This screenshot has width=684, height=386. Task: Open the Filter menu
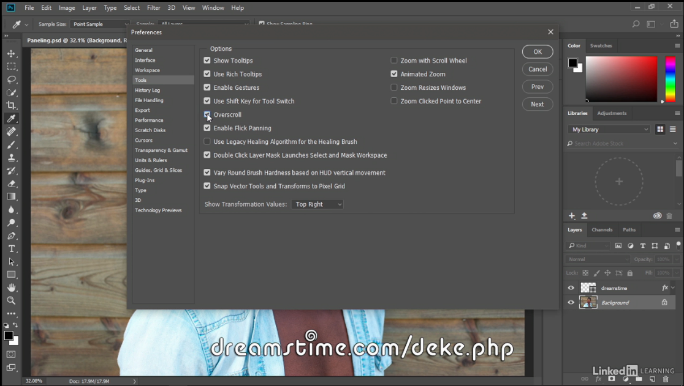pyautogui.click(x=154, y=8)
